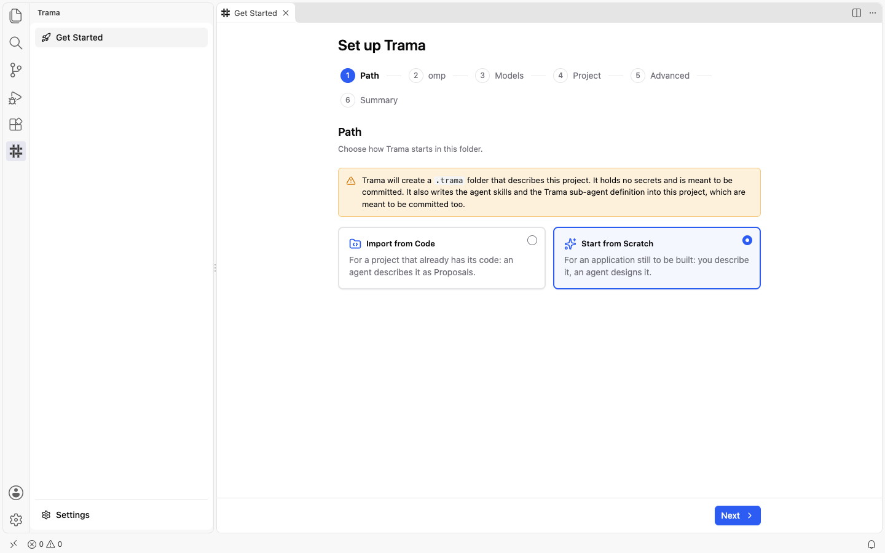
Task: Select the Import from Code radio button
Action: (532, 240)
